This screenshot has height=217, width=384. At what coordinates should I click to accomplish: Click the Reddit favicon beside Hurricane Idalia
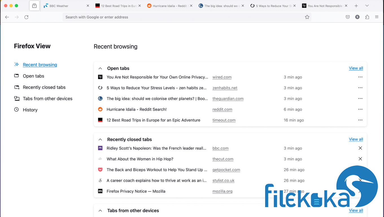tap(100, 109)
